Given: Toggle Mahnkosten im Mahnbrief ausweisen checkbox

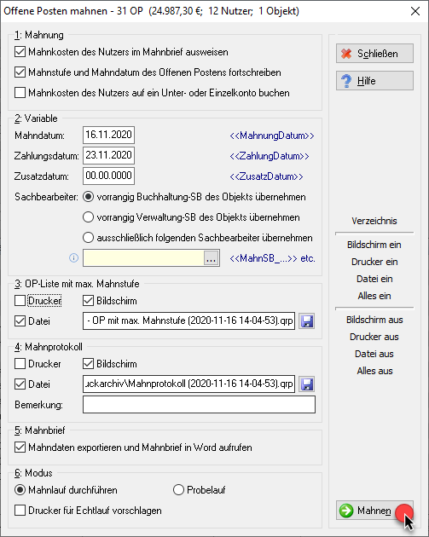Looking at the screenshot, I should point(20,52).
